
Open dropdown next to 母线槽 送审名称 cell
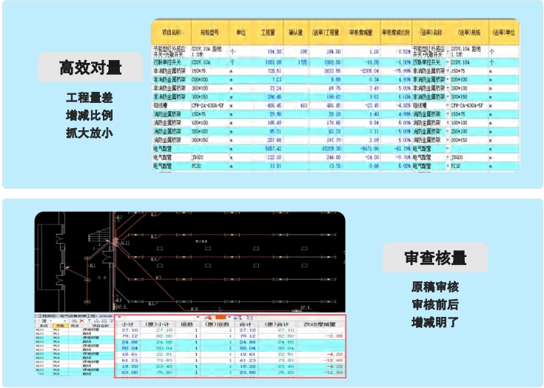coord(448,107)
